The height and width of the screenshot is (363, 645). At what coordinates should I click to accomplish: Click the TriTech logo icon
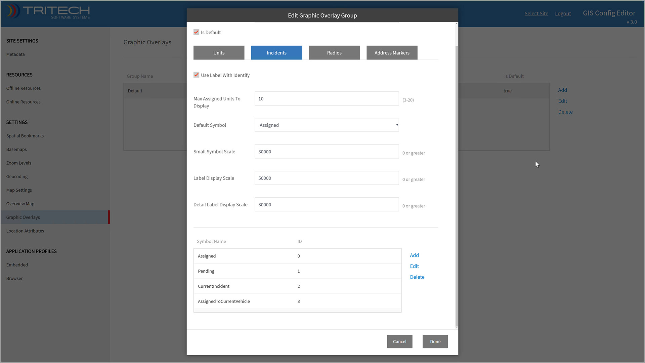12,11
